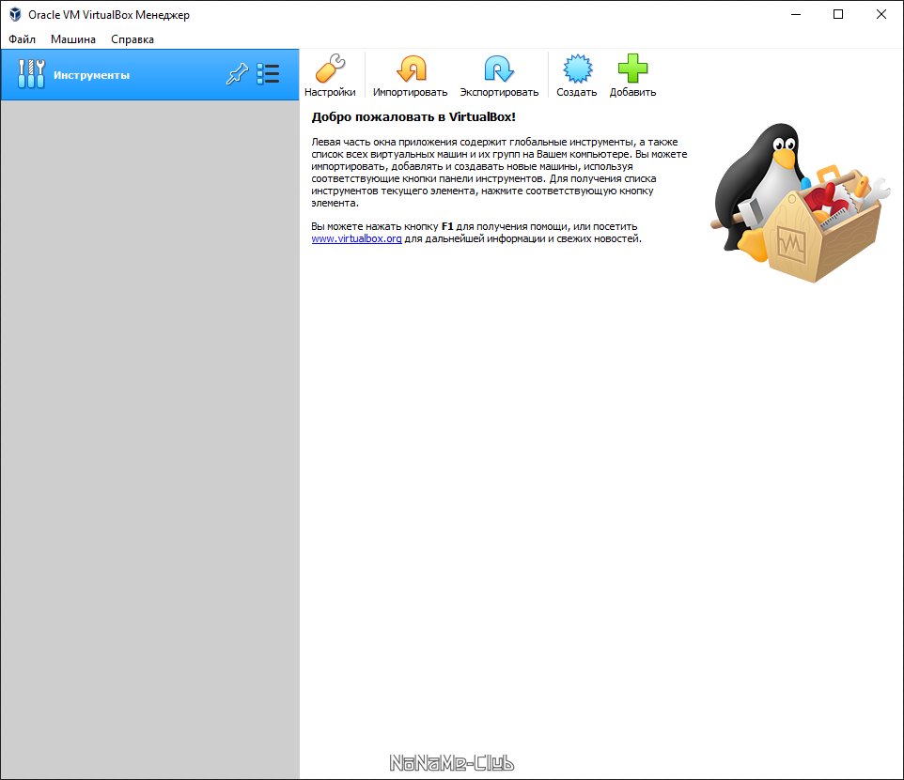This screenshot has width=904, height=780.
Task: Select the Инструменты tools icon
Action: (x=31, y=74)
